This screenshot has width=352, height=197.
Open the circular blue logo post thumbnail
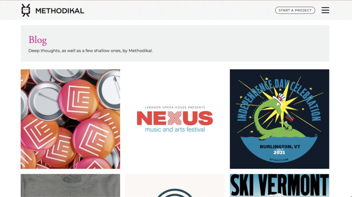pos(175,186)
